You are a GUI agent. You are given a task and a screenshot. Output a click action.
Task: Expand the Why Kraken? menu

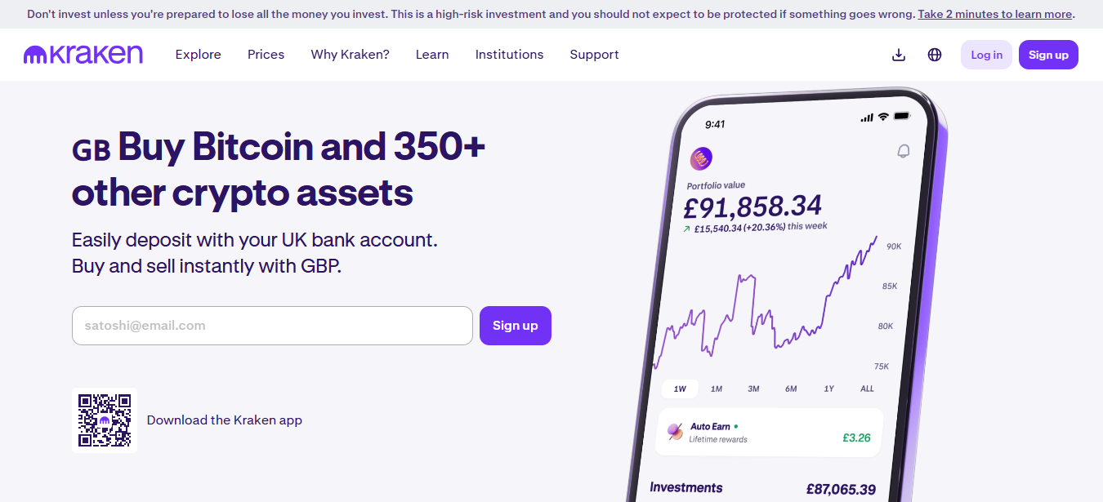click(351, 55)
